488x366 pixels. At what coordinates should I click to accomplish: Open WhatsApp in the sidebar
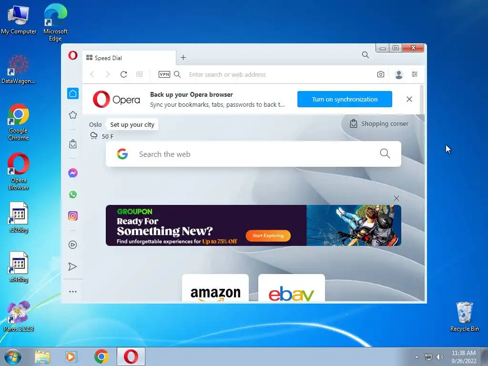click(x=73, y=194)
